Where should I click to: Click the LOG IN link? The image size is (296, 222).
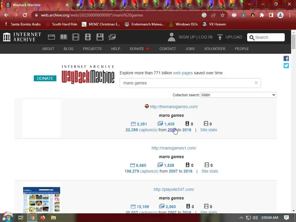pyautogui.click(x=206, y=37)
